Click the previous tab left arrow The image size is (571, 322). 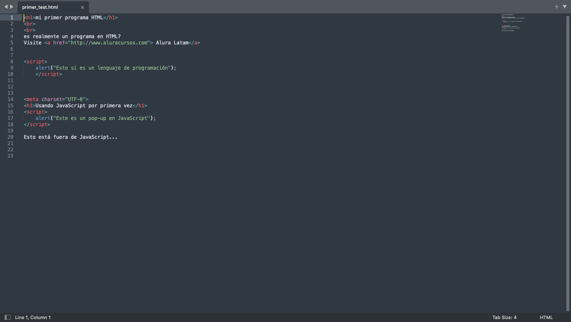point(6,7)
